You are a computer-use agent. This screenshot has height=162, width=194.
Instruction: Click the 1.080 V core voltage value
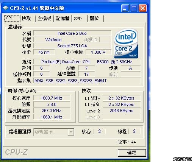click(99, 52)
